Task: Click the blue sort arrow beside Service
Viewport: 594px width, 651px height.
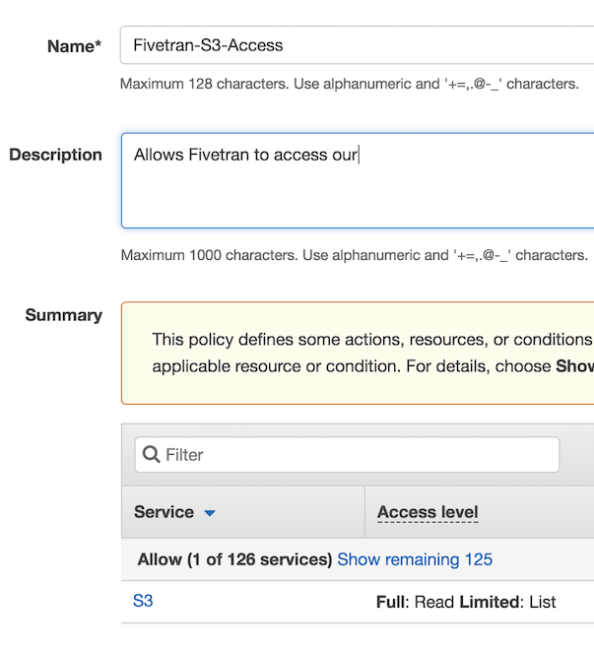Action: pos(209,513)
